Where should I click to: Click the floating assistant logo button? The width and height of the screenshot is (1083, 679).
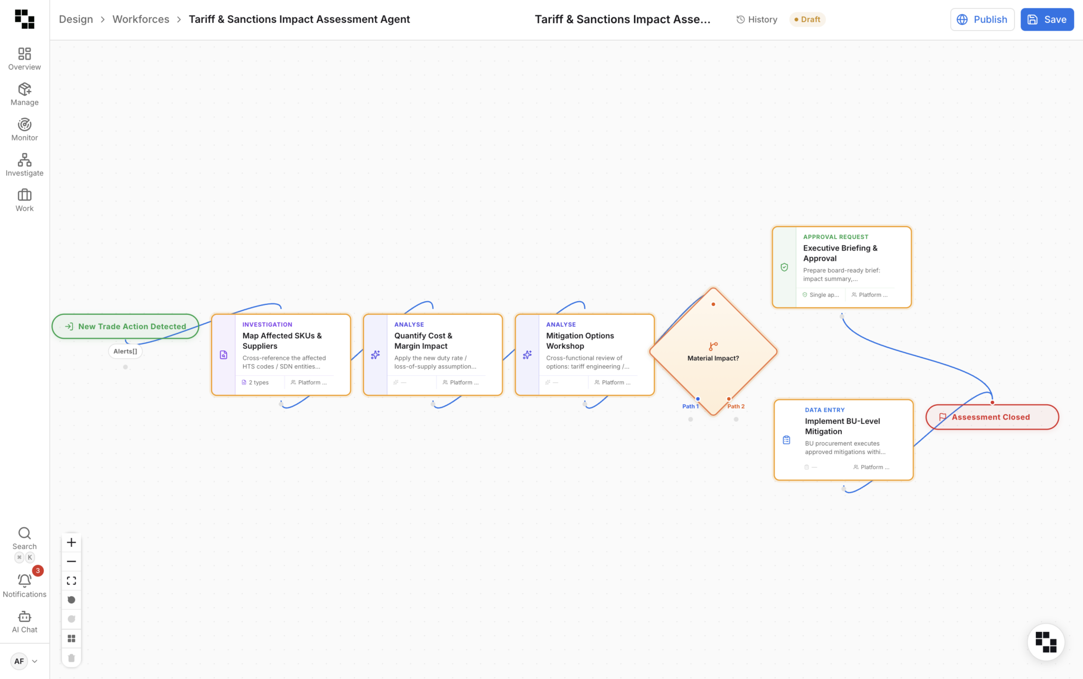[1045, 642]
